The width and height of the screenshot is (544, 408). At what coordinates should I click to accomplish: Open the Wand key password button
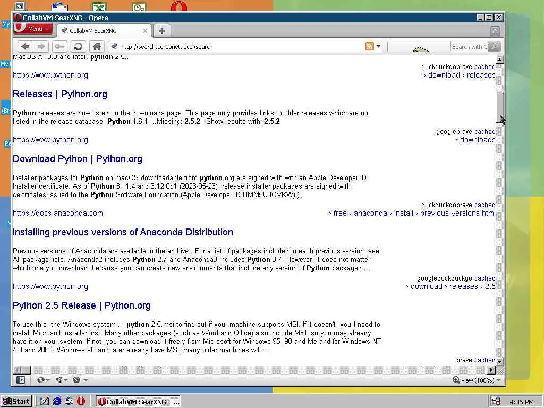tap(59, 46)
